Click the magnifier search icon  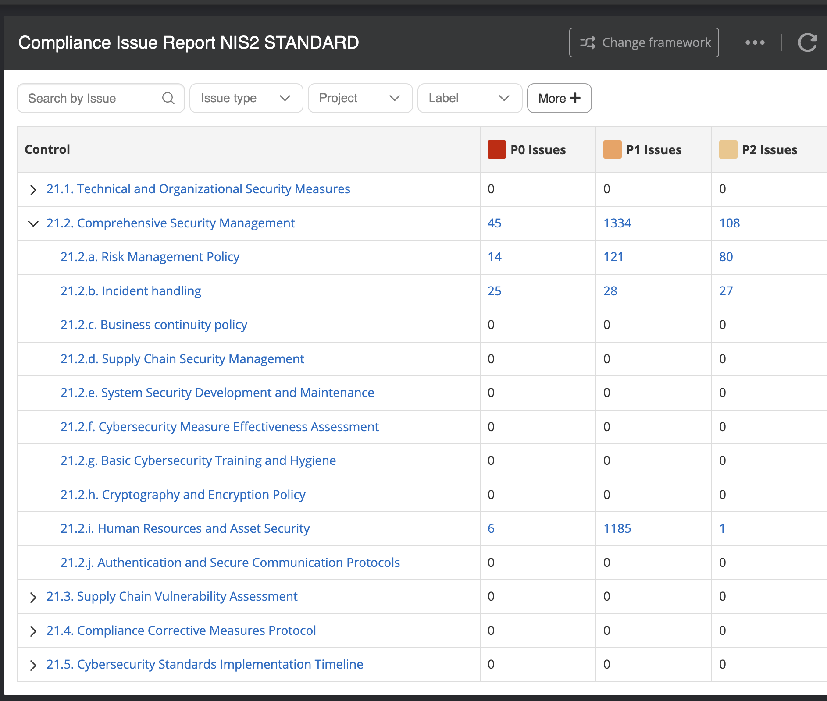(168, 98)
